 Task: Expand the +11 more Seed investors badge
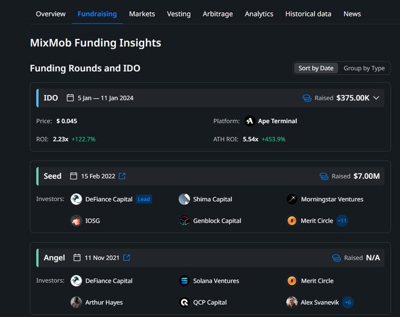click(x=342, y=221)
